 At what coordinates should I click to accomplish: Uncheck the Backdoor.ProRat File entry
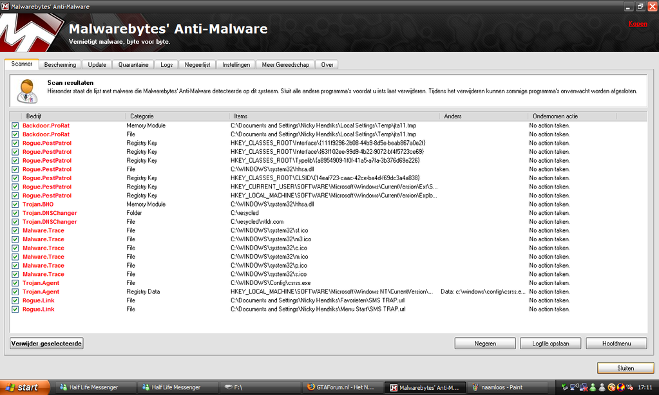tap(15, 134)
